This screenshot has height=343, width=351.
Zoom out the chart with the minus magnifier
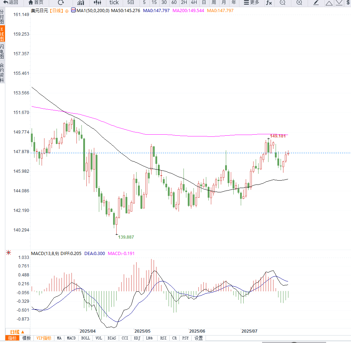coord(283,2)
